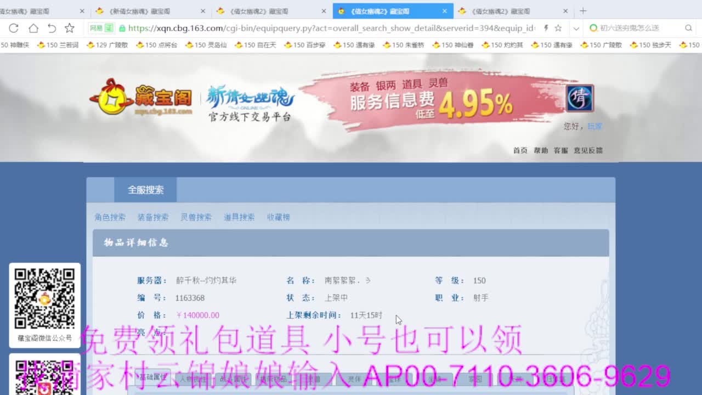Open a new browser tab with the plus button
The height and width of the screenshot is (395, 702).
[583, 10]
